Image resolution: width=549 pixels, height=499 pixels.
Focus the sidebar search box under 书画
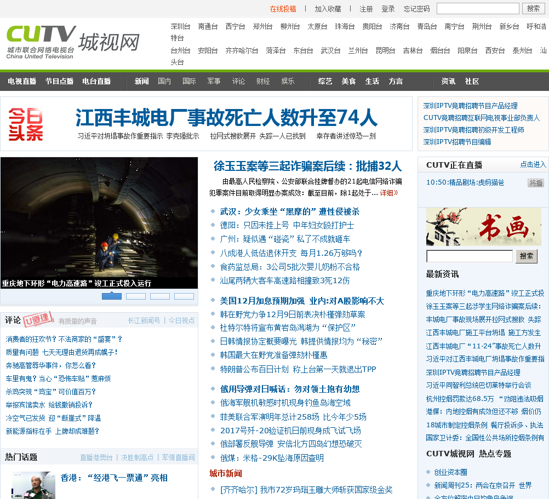click(x=470, y=256)
